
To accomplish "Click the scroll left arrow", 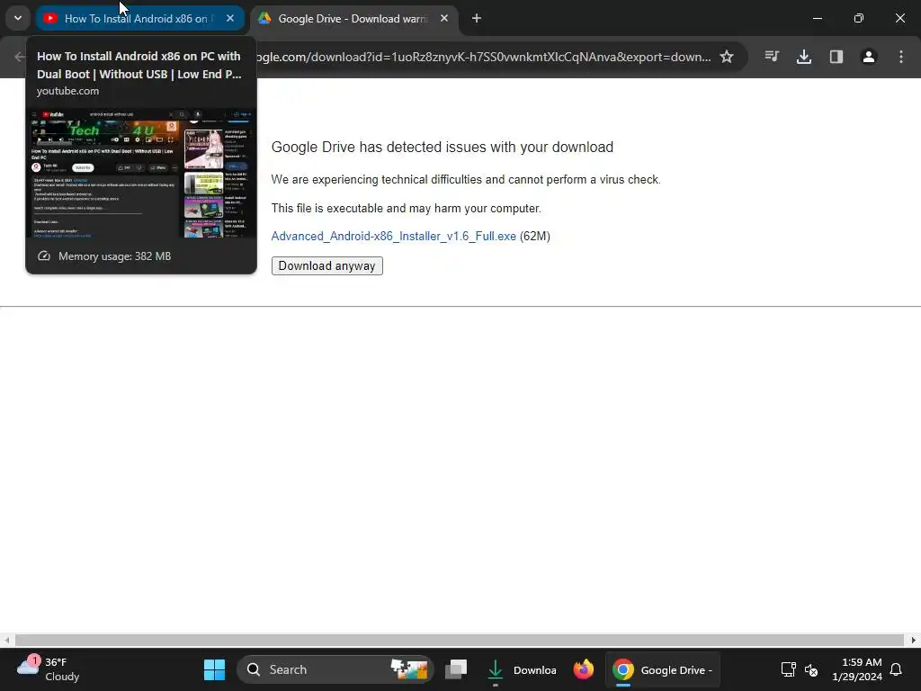I will pos(6,640).
